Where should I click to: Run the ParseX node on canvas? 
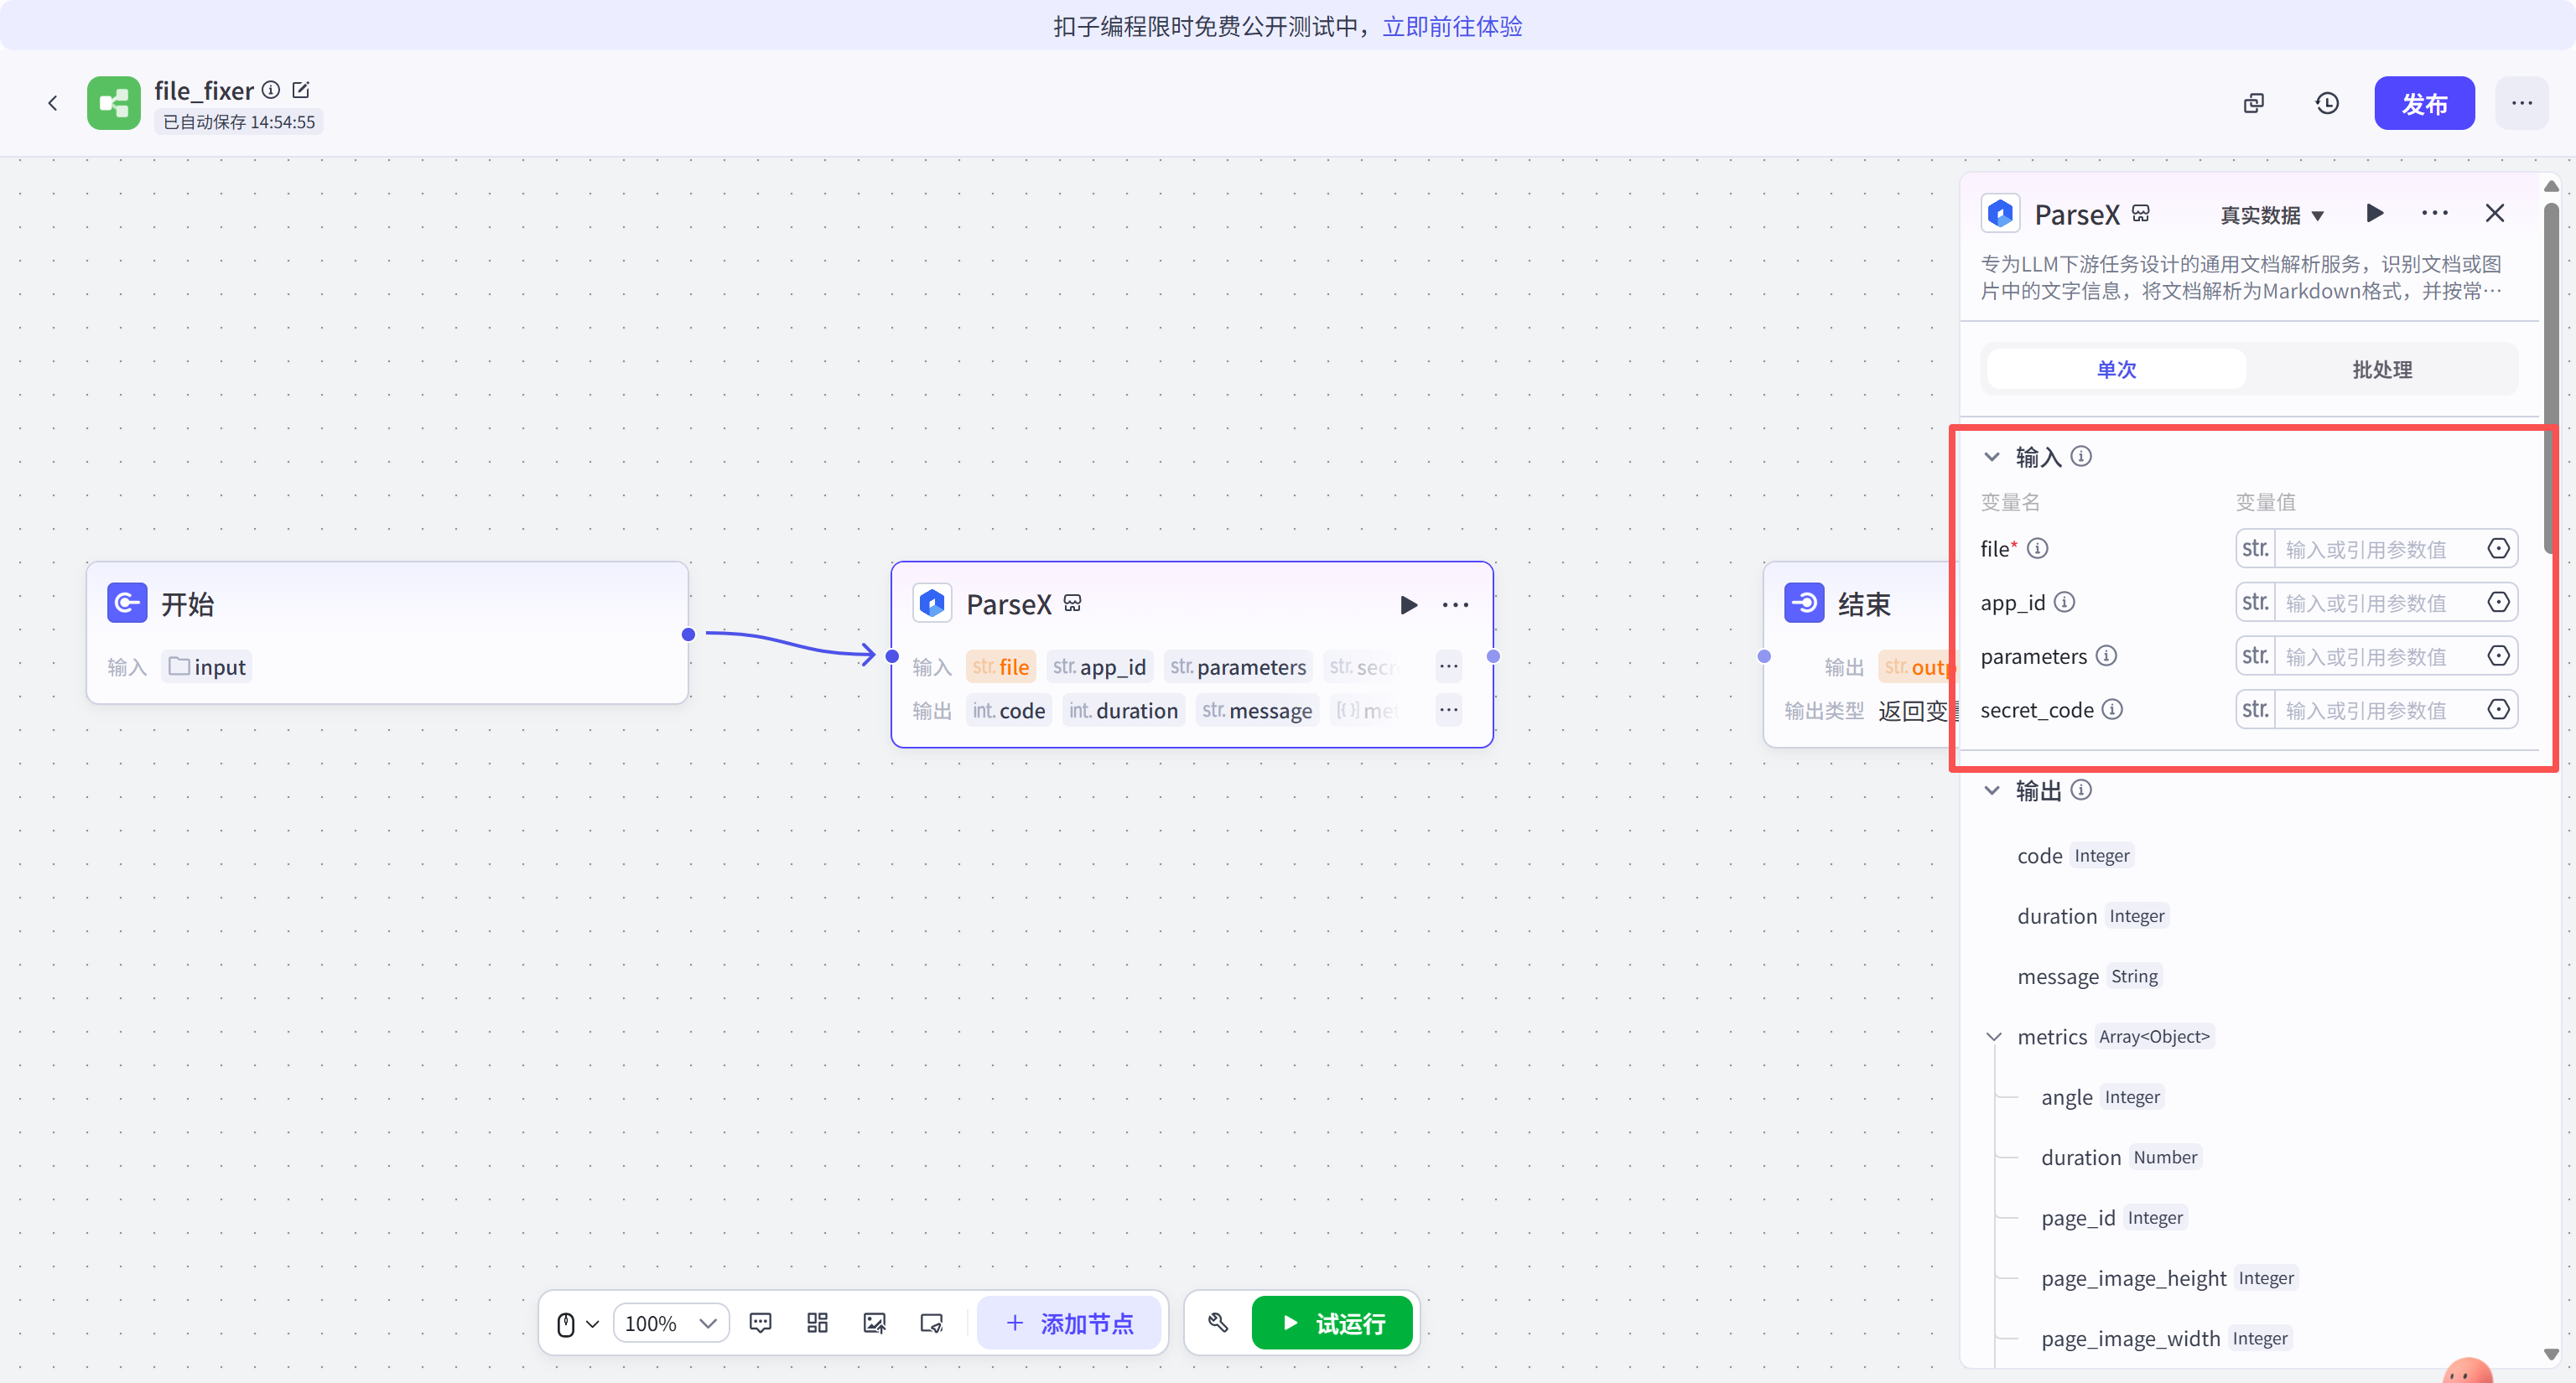[x=1408, y=604]
